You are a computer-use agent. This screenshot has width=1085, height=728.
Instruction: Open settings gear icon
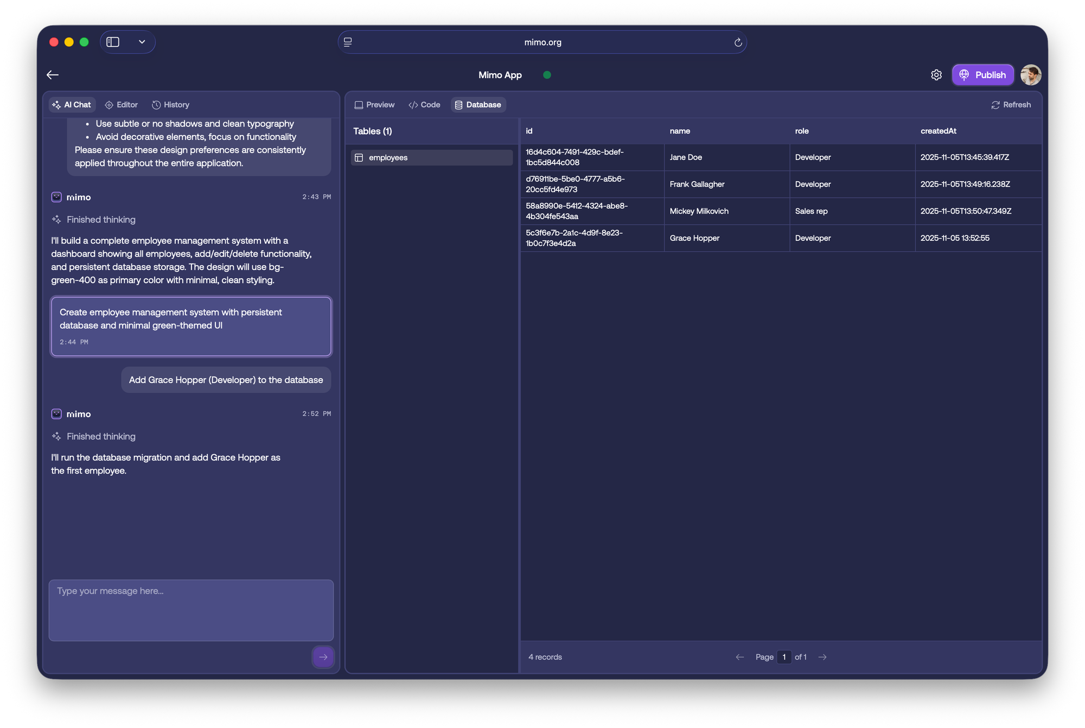tap(936, 75)
